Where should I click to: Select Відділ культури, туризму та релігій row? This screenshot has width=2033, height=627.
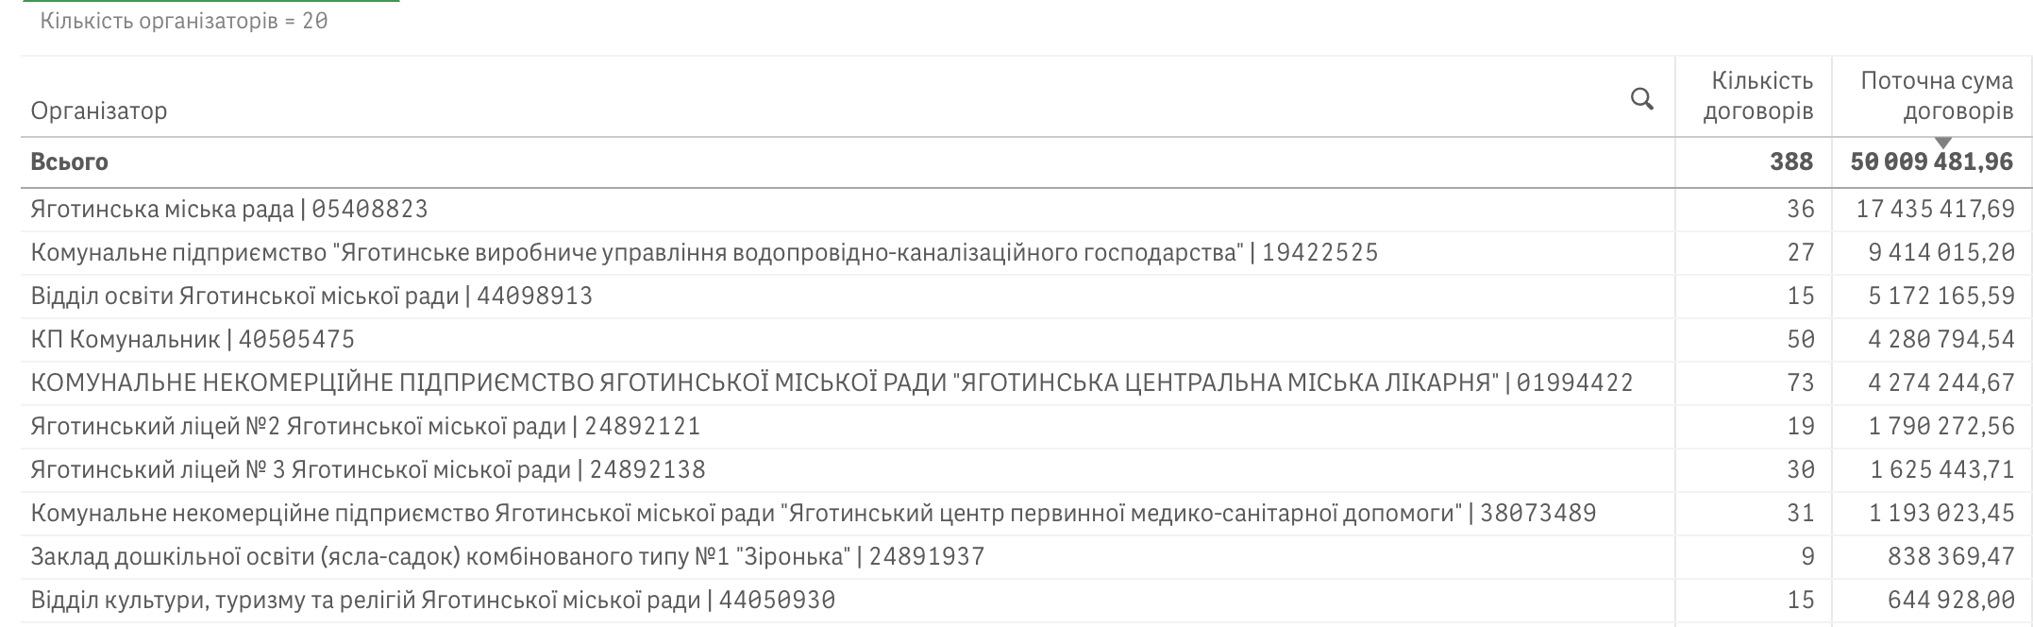point(432,600)
